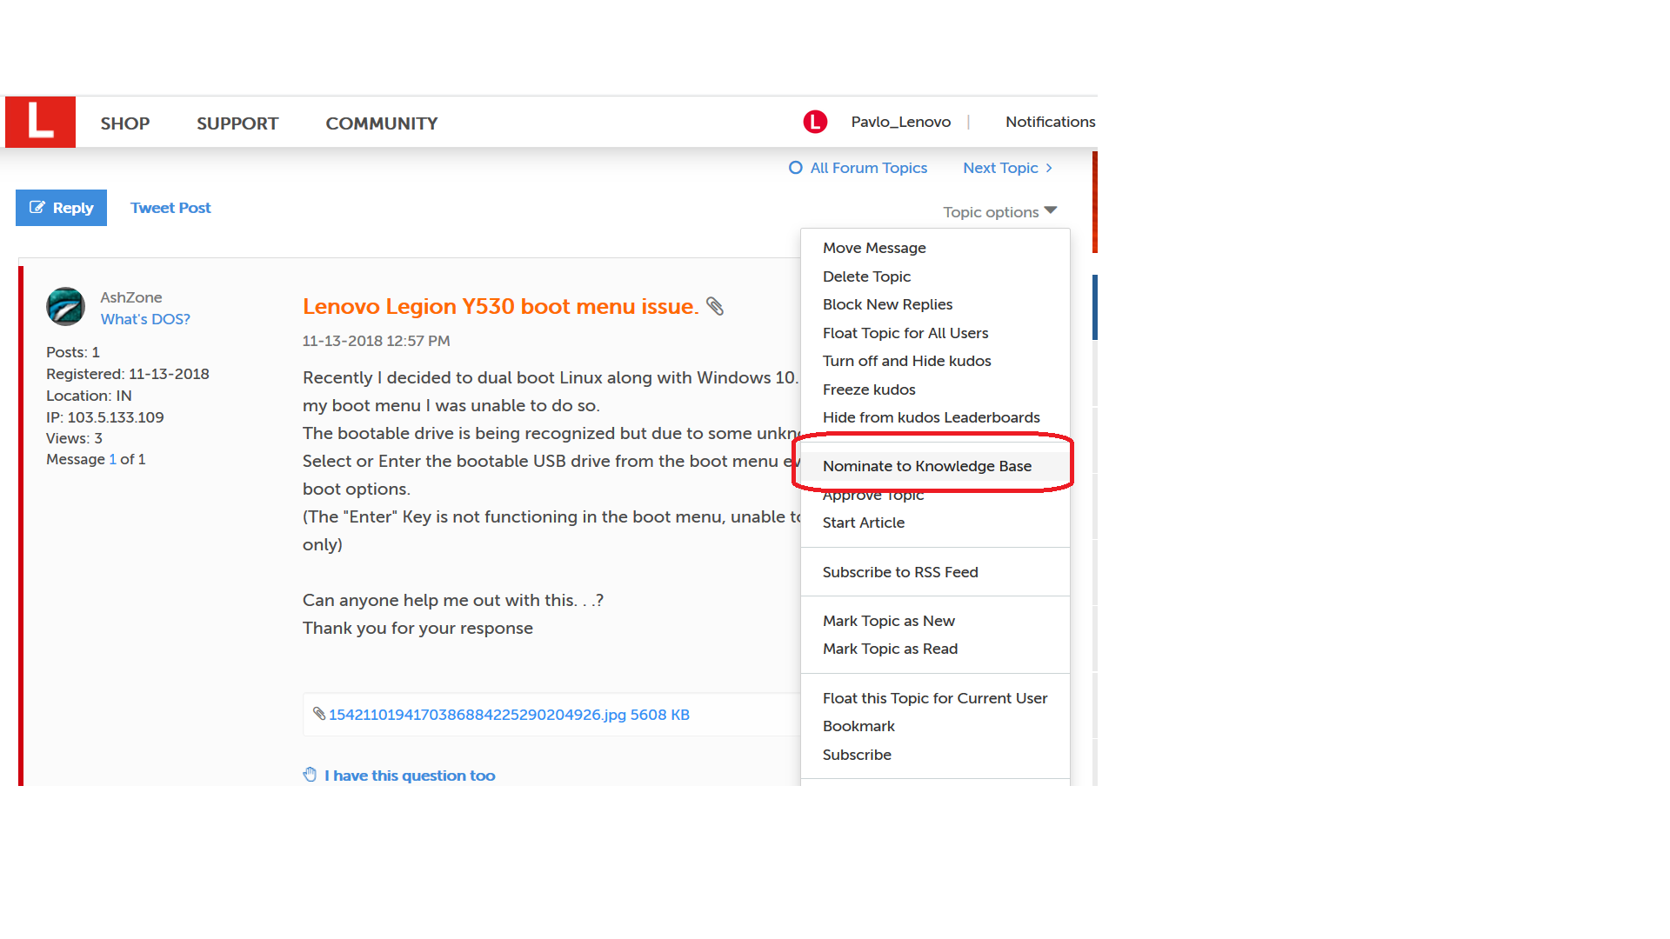This screenshot has height=939, width=1670.
Task: Click the post timestamp 11-13-2018 12:57 PM
Action: [376, 341]
